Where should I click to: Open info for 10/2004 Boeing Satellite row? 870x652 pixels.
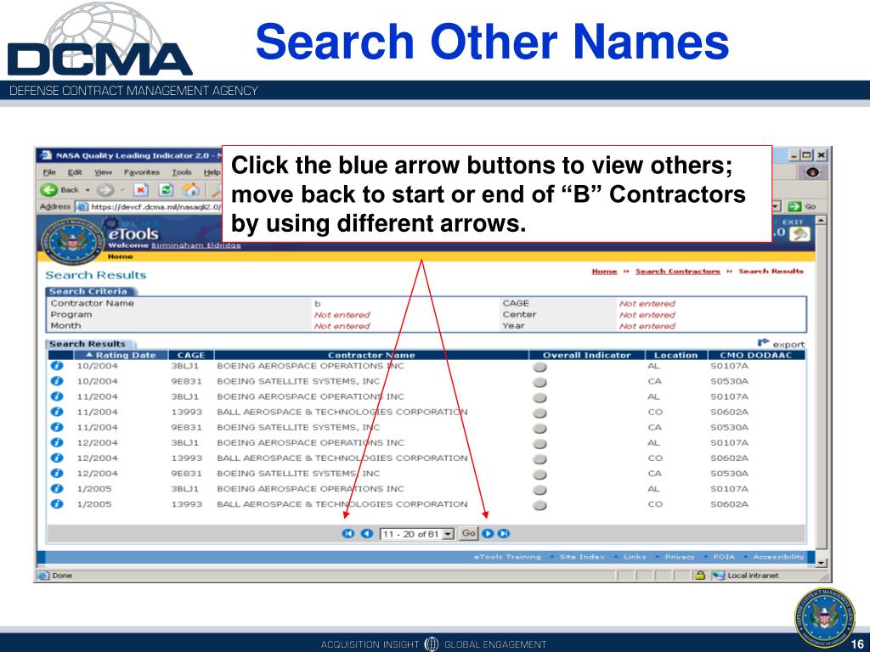tap(57, 381)
